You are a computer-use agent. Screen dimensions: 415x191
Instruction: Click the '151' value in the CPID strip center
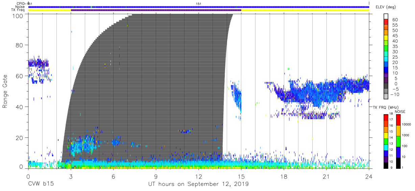pos(199,4)
